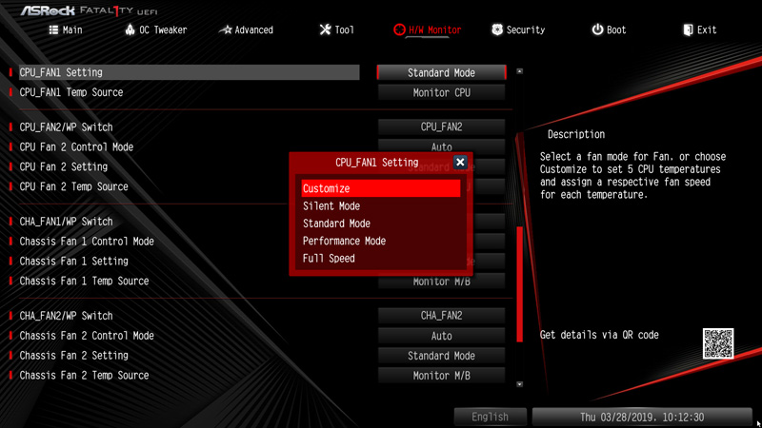Select the CPU_FAN1 Temp Source row
Screen dimensions: 762x428
point(189,92)
